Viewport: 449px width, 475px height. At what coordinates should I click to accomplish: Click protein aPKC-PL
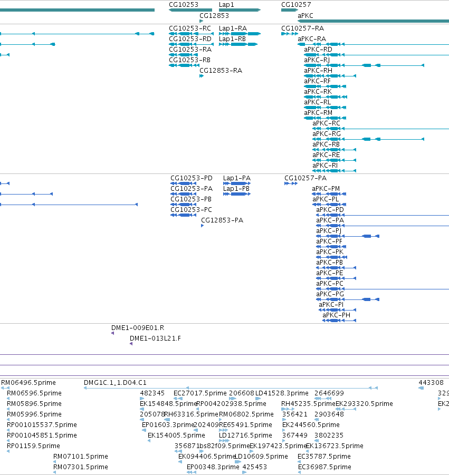click(x=326, y=199)
